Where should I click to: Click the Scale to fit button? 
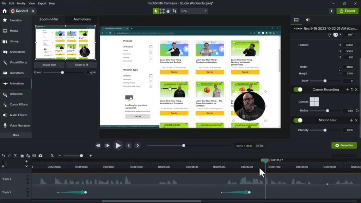(81, 65)
